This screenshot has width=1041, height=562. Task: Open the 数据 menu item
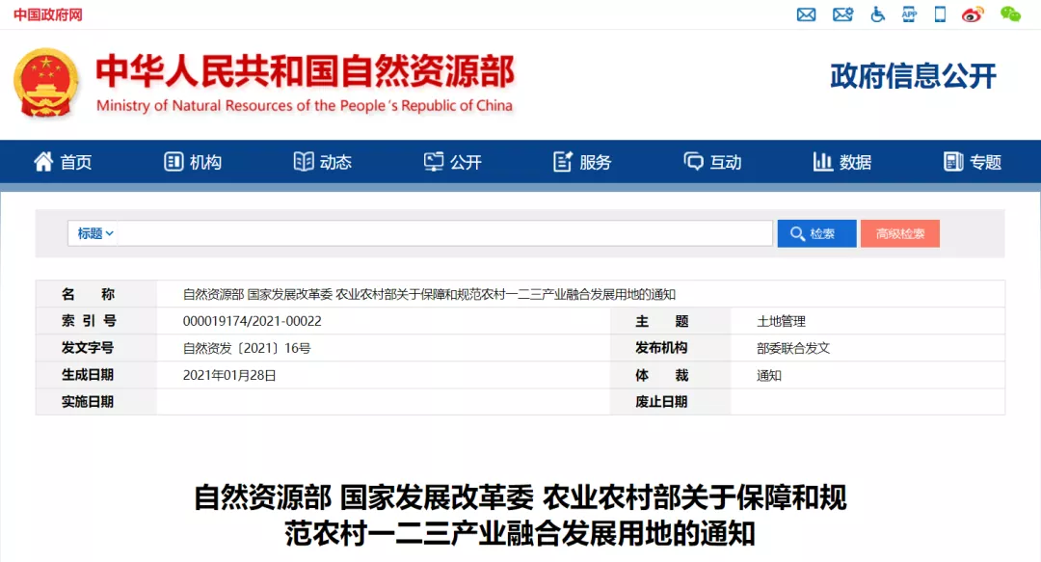click(x=842, y=162)
